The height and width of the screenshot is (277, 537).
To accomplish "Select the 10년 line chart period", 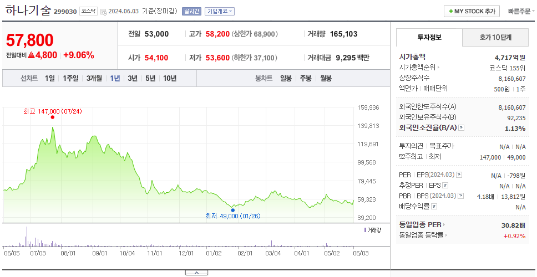I will [170, 78].
